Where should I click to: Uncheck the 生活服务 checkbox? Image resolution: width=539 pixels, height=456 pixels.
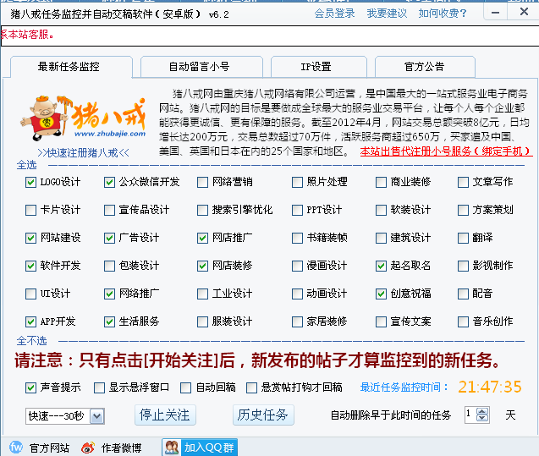tap(109, 321)
